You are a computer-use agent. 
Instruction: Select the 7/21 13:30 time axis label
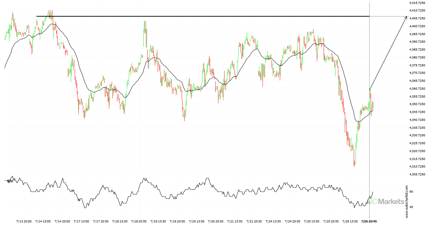(x=235, y=221)
